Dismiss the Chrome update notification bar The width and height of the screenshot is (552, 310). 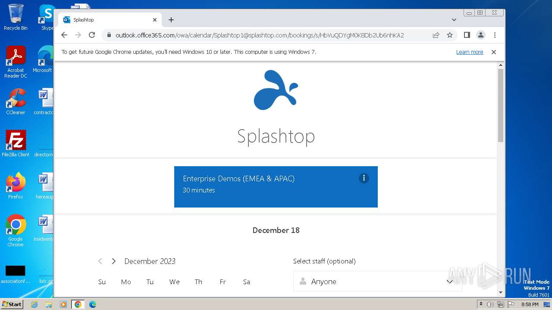click(494, 52)
